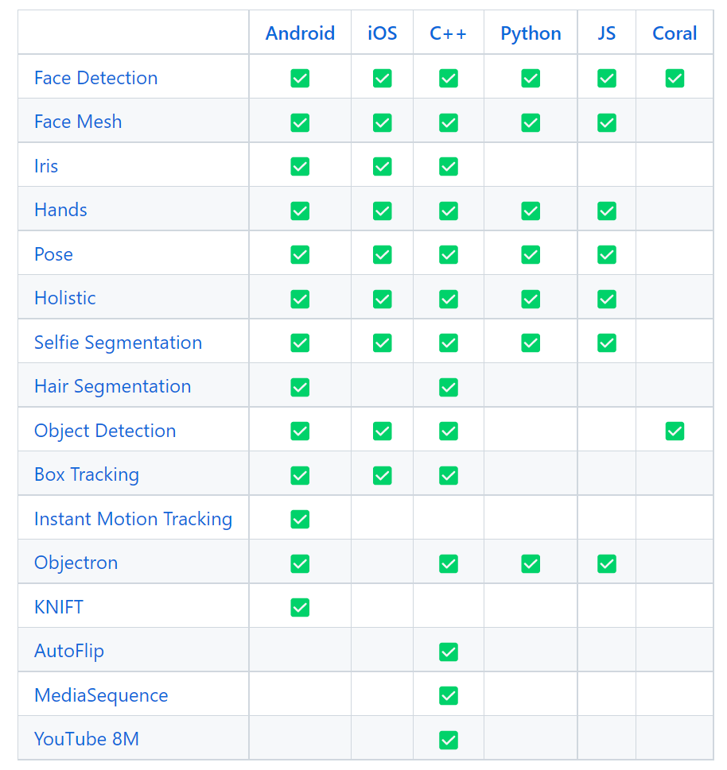Open the Hands solution link
Viewport: 727px width, 770px height.
click(x=60, y=210)
